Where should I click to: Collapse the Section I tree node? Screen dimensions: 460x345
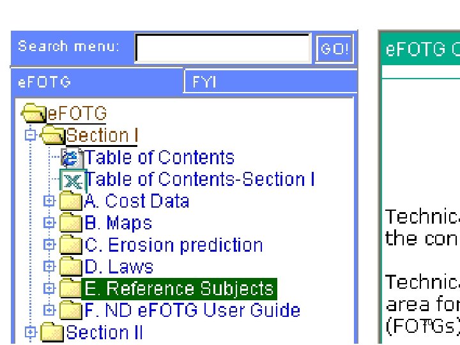tap(29, 135)
